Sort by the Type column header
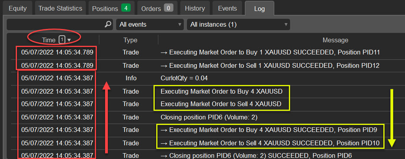The height and width of the screenshot is (159, 405). (130, 40)
